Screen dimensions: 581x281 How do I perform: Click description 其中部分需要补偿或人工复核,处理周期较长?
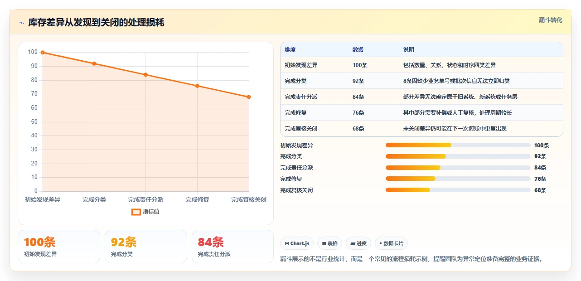tap(458, 113)
